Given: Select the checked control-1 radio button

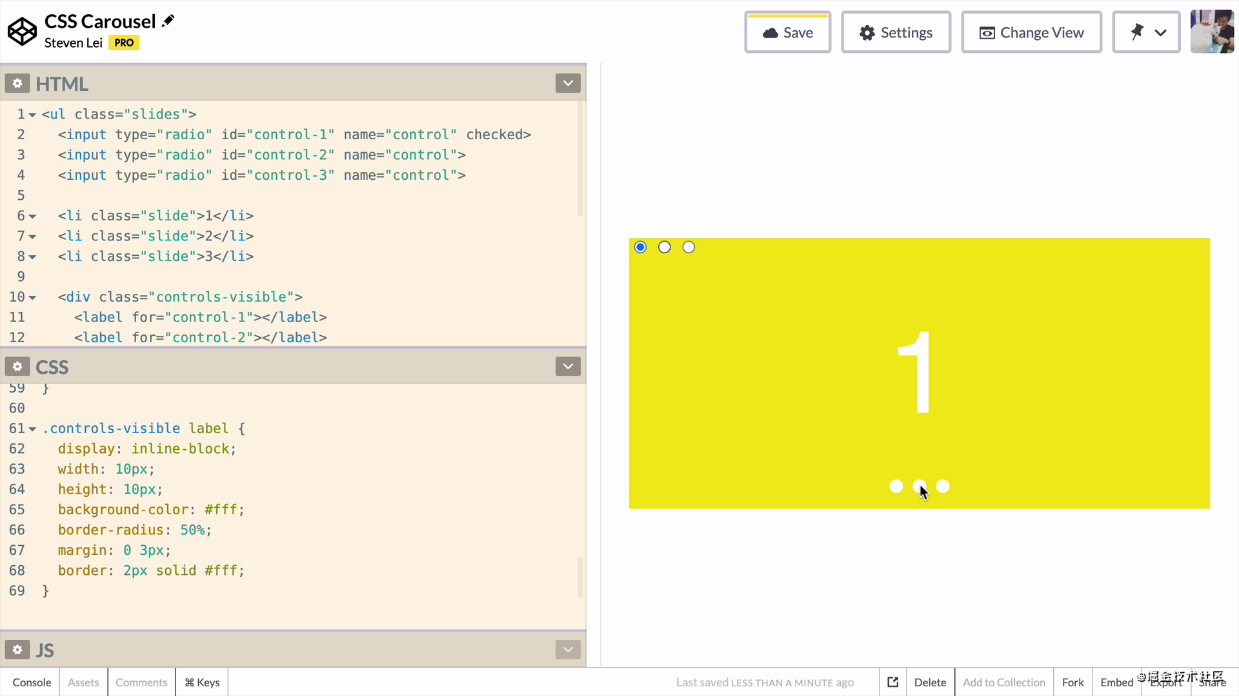Looking at the screenshot, I should [x=641, y=246].
